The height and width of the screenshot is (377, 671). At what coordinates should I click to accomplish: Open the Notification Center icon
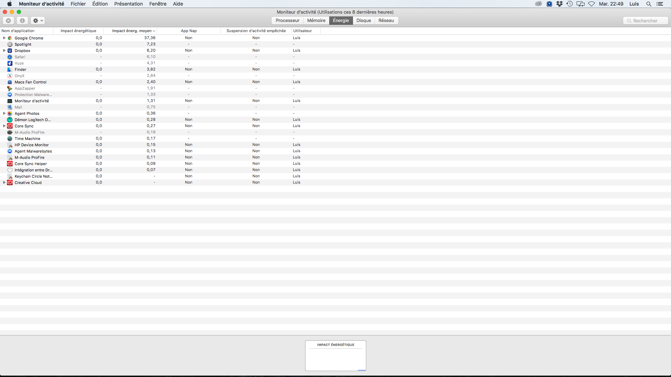click(x=660, y=4)
